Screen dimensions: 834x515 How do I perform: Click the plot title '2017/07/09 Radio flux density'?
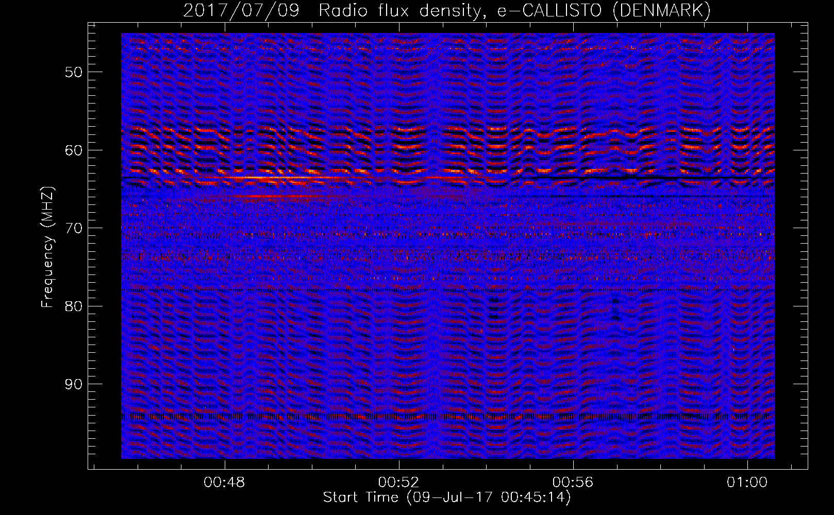tap(334, 10)
